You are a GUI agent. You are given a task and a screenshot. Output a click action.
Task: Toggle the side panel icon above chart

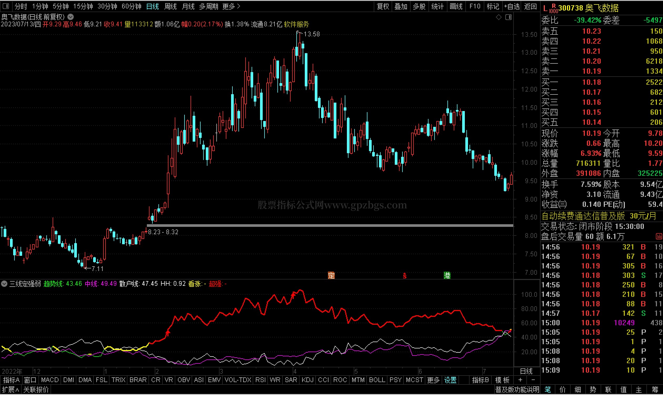tap(508, 17)
